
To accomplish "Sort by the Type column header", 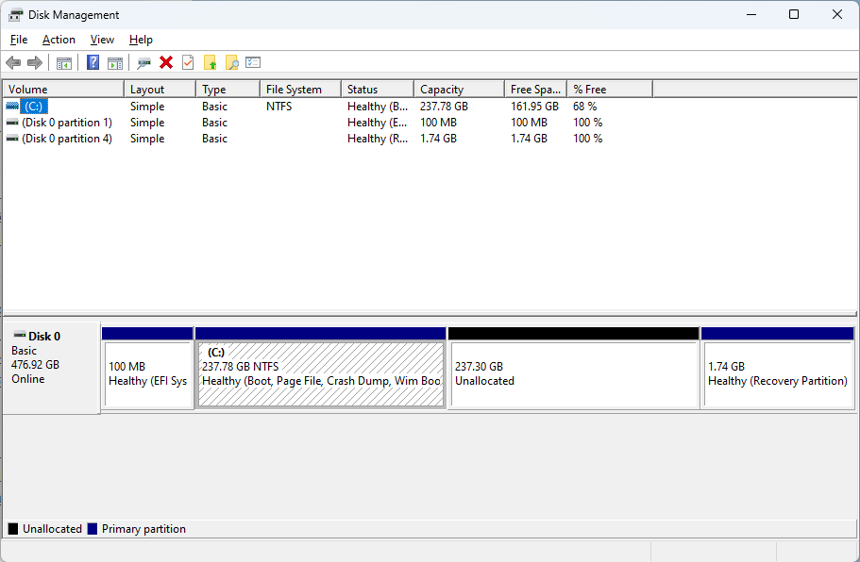I will (x=228, y=89).
